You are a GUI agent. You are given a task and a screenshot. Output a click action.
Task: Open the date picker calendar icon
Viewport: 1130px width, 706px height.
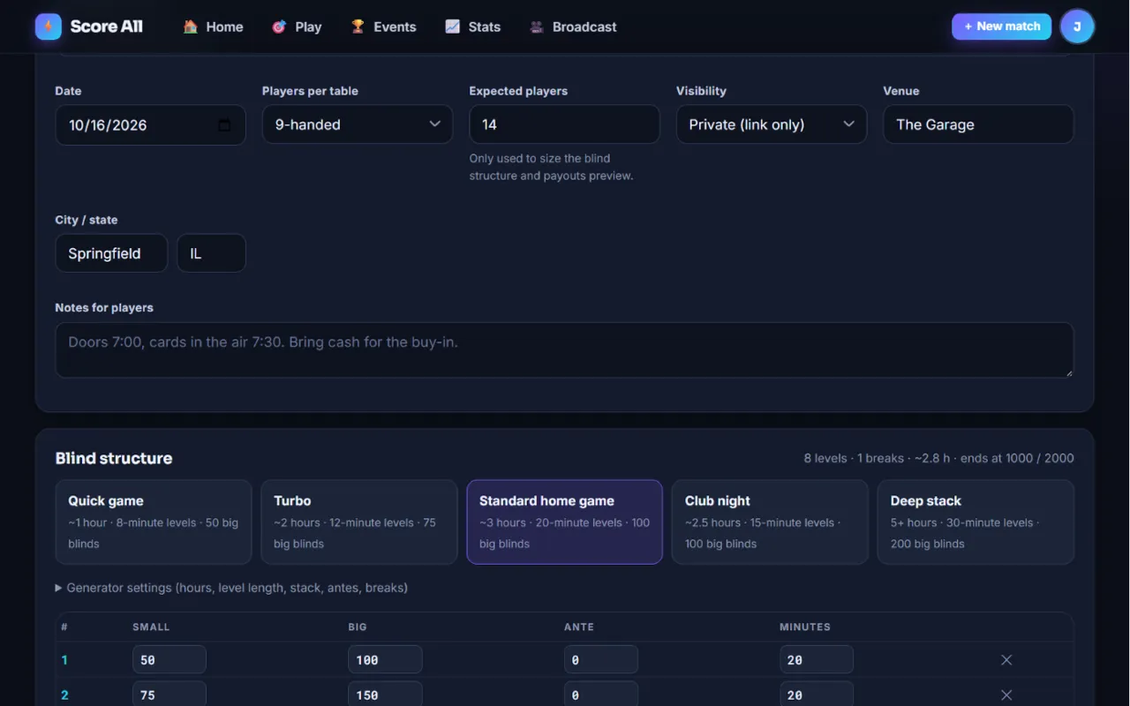click(224, 124)
